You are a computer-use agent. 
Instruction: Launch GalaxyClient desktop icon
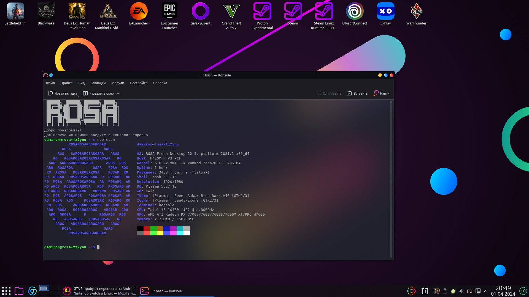[201, 14]
